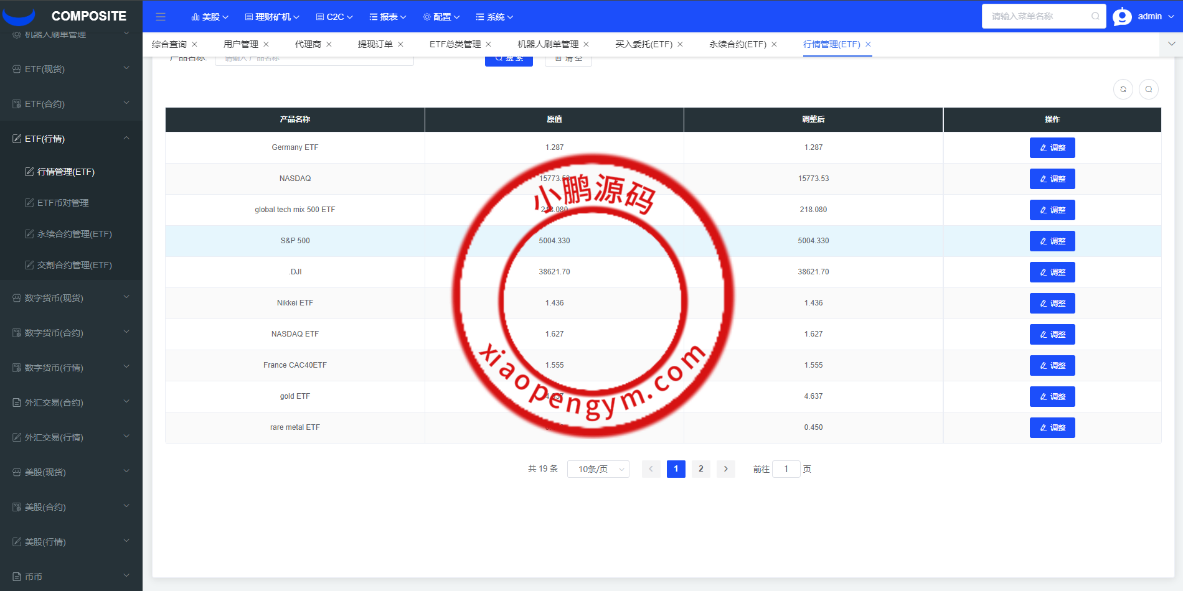Close the 行情管理(ETF) tab
Screen dimensions: 1183x591
click(x=868, y=44)
